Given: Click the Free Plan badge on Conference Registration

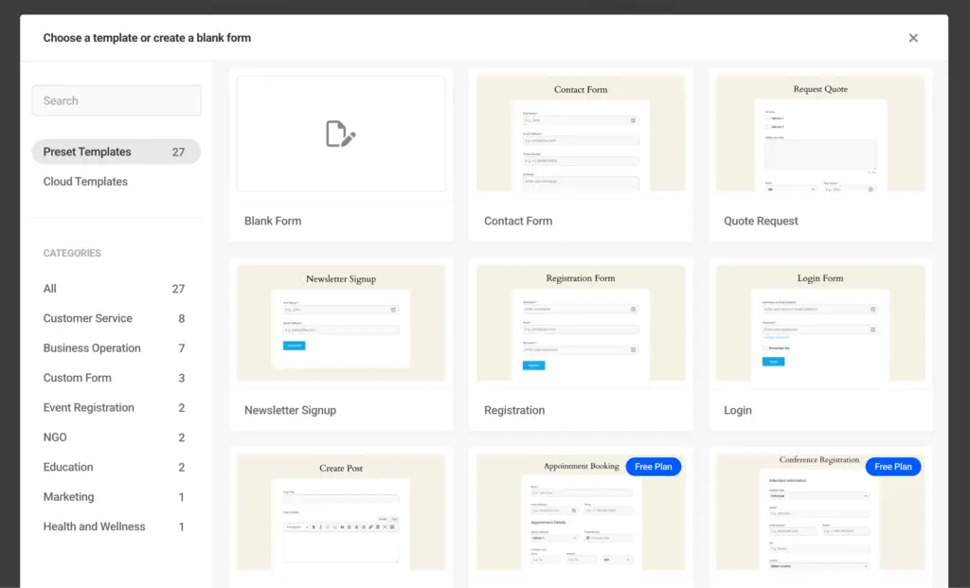Looking at the screenshot, I should click(x=893, y=467).
